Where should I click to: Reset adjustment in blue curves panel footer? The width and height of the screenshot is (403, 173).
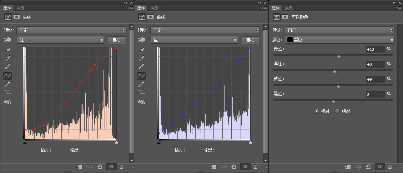coord(234,167)
